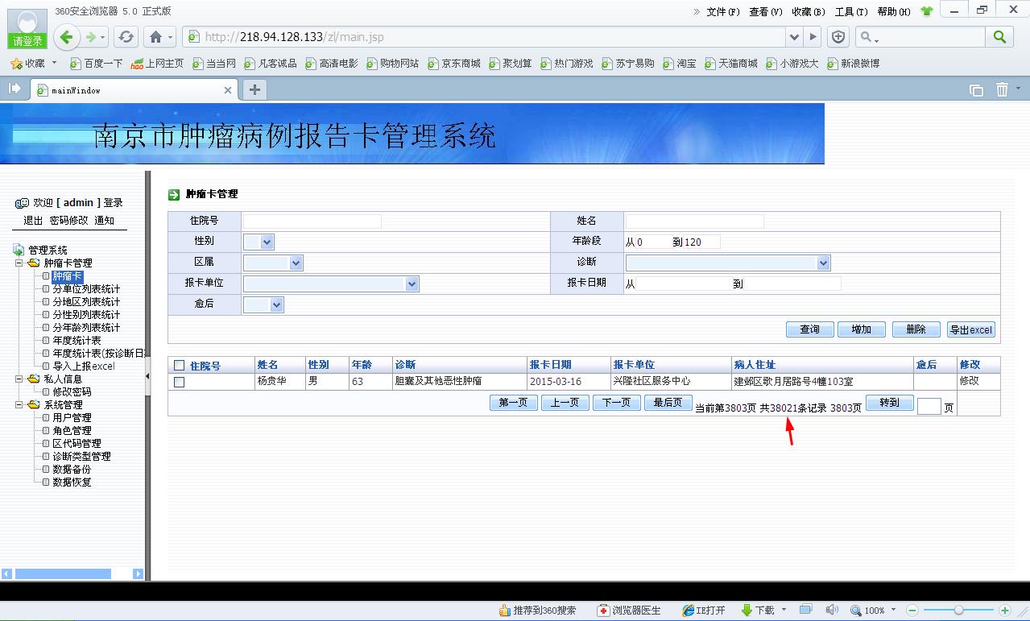Click the zoom out minus button
This screenshot has width=1030, height=621.
912,611
